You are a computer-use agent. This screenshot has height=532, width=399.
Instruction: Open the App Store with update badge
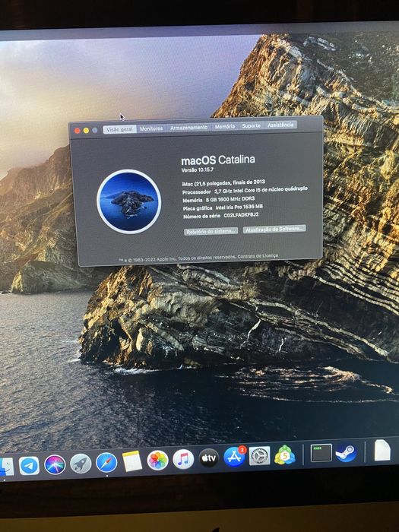click(234, 456)
